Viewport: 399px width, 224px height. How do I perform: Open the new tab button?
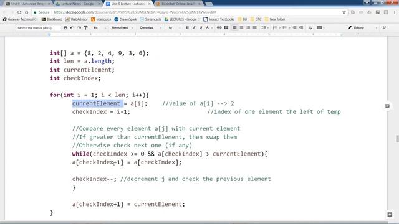click(209, 4)
